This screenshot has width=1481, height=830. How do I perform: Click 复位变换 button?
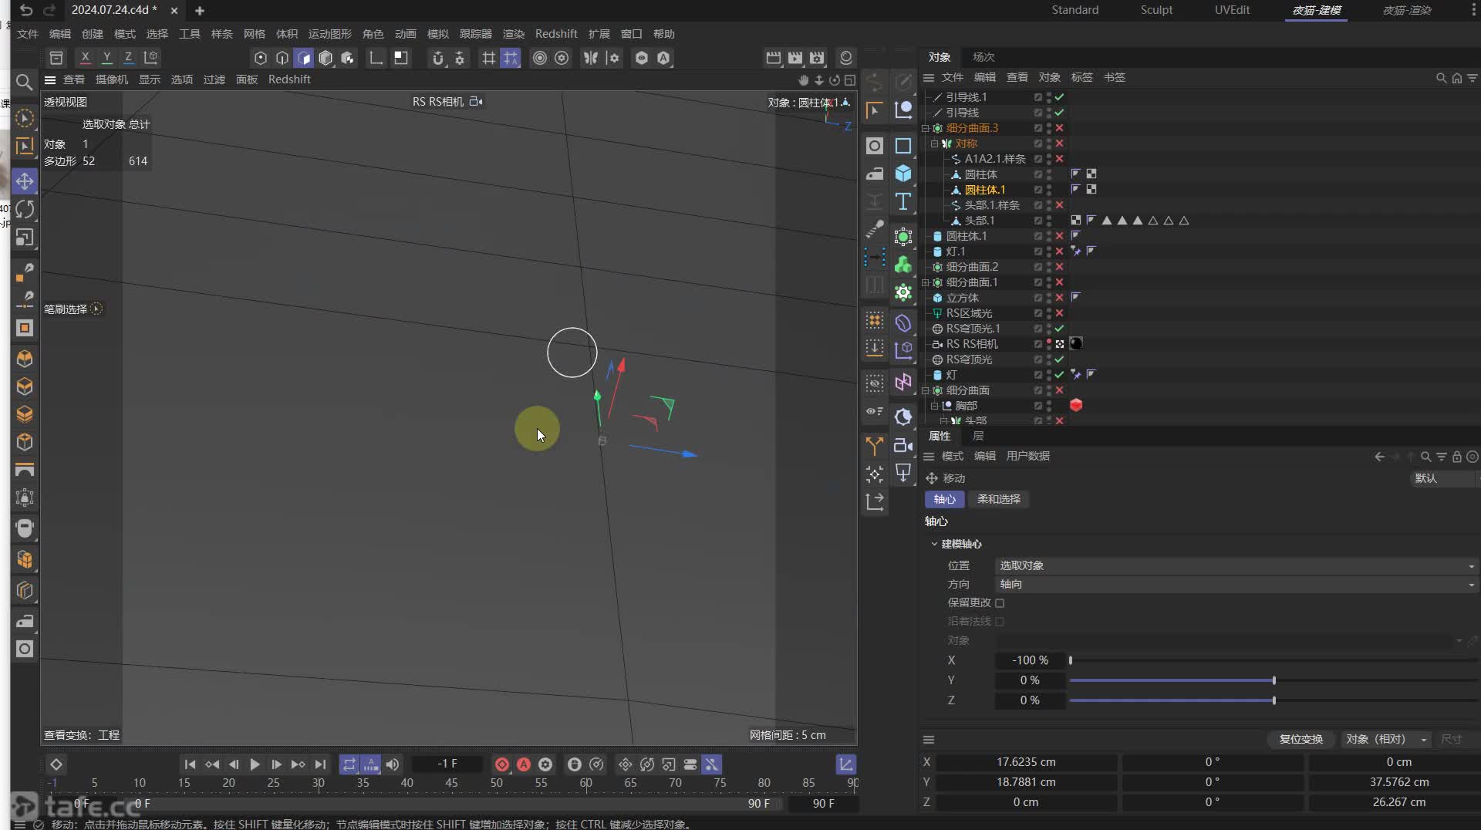tap(1301, 739)
